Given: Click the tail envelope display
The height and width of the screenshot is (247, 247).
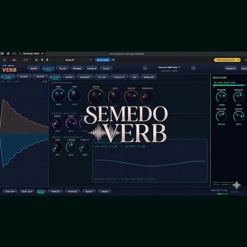Looking at the screenshot, I should click(x=24, y=133).
